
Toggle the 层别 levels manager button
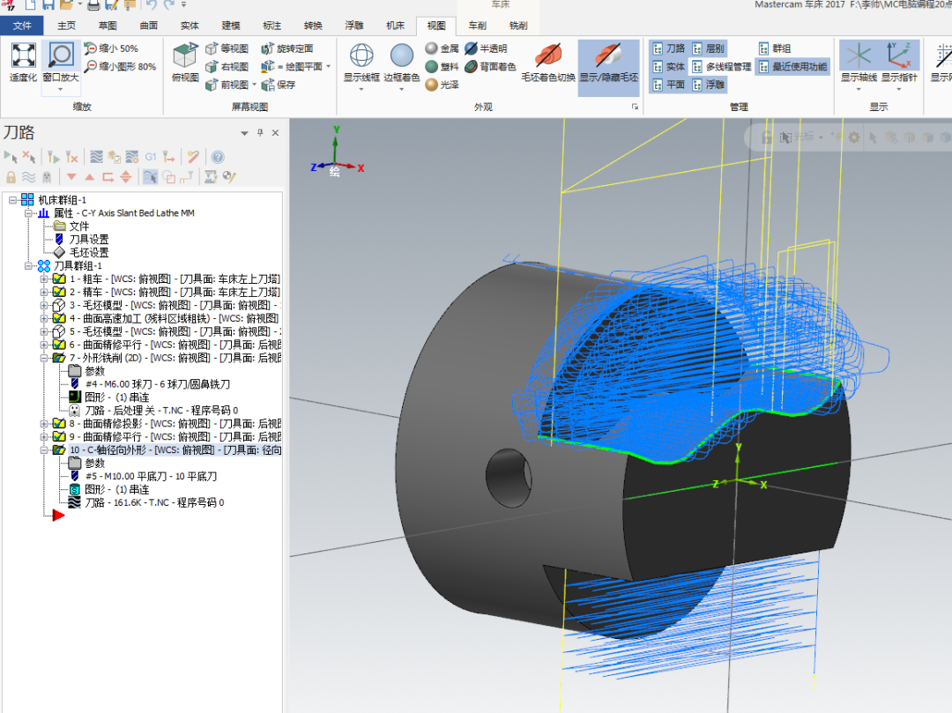pyautogui.click(x=709, y=48)
